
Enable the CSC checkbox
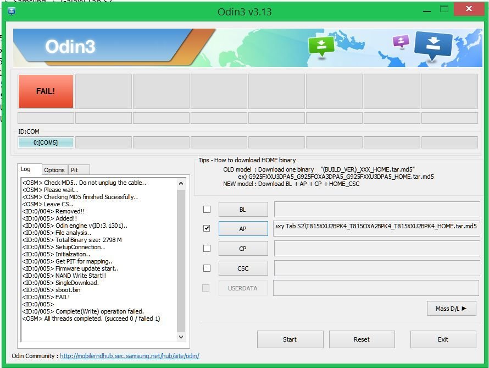click(207, 268)
